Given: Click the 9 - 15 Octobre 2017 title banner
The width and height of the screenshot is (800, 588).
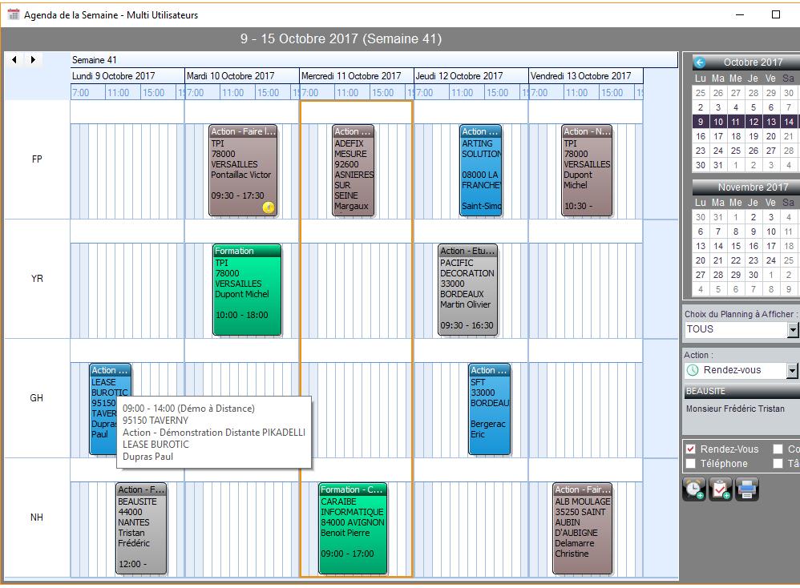Looking at the screenshot, I should (341, 38).
